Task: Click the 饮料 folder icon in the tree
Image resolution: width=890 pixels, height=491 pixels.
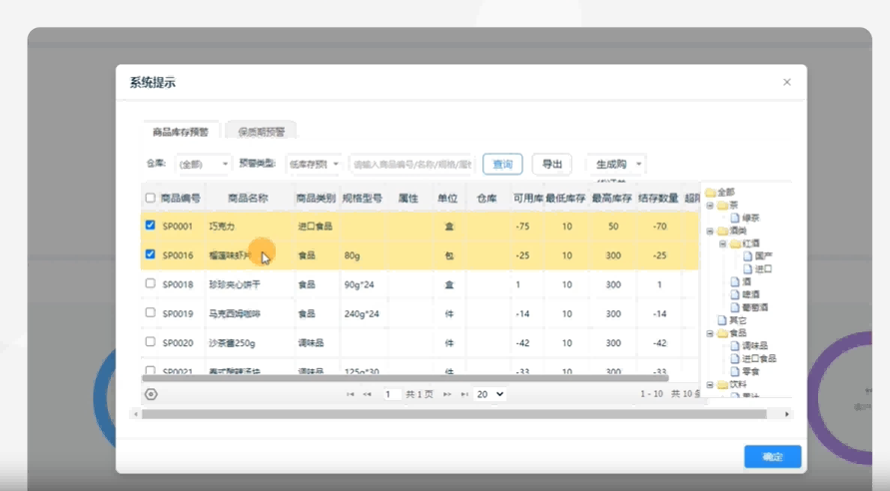Action: coord(722,384)
